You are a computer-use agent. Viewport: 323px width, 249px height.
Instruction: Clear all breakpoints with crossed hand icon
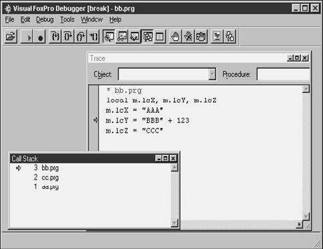click(188, 36)
